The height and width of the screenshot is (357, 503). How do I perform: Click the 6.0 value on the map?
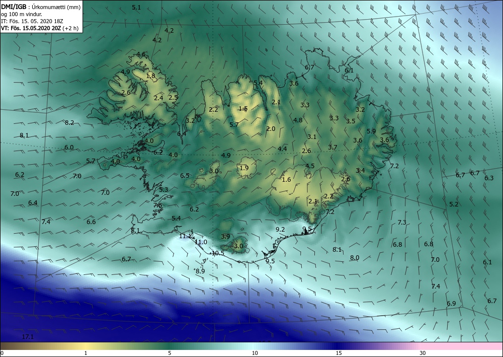click(x=69, y=148)
